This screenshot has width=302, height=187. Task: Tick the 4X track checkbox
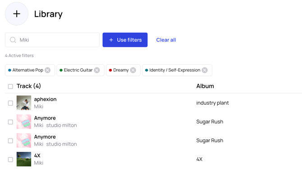point(10,160)
